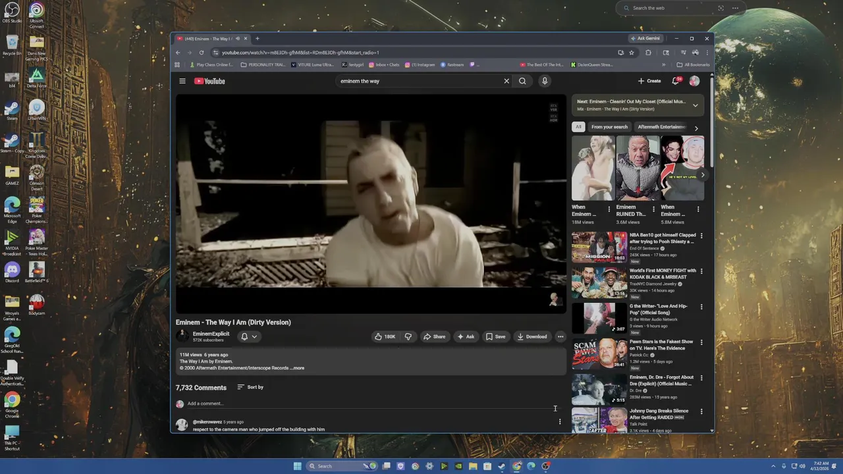Reload the page in Chrome
Viewport: 843px width, 474px height.
(x=202, y=52)
